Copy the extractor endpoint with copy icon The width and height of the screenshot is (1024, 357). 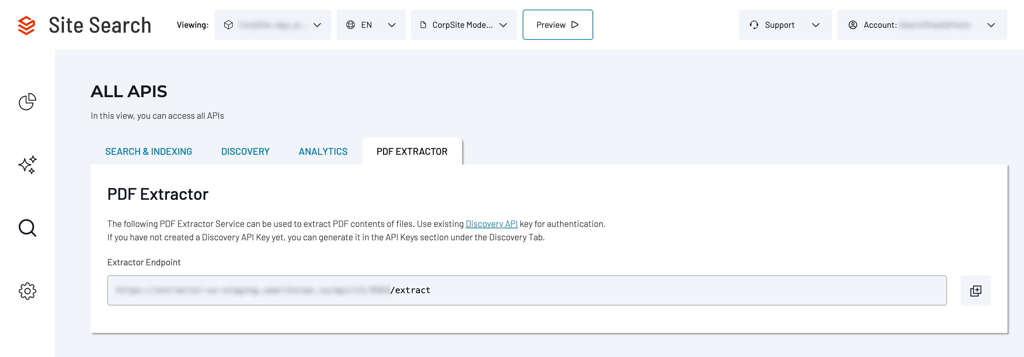[976, 291]
